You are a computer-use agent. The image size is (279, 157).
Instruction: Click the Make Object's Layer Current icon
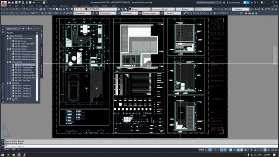click(x=119, y=9)
